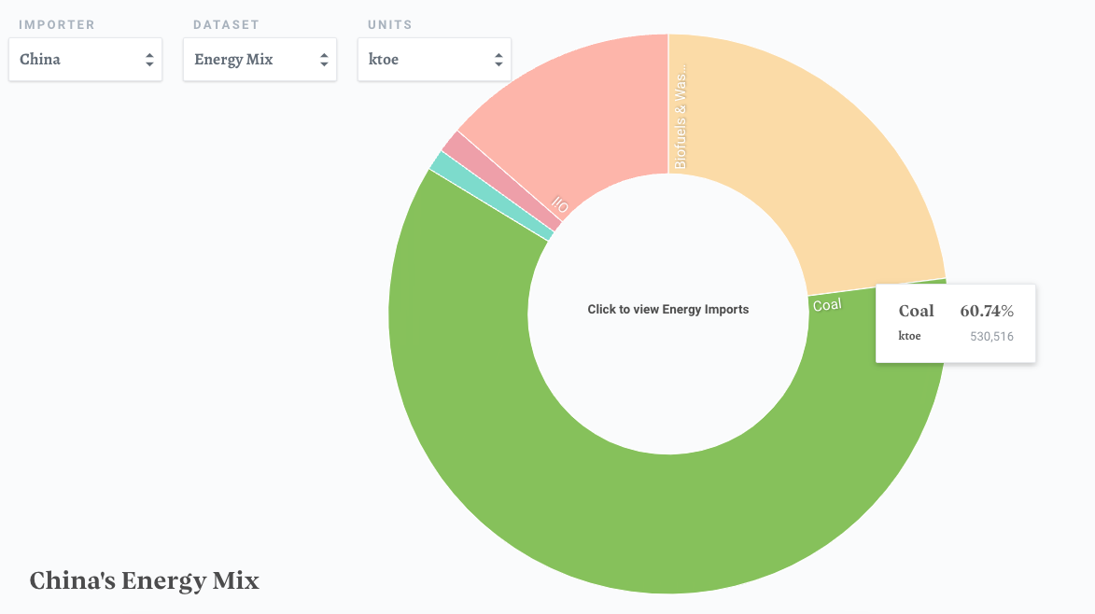Click the IMPORTER field label

point(57,24)
